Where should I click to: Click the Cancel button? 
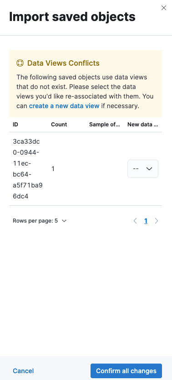click(x=23, y=371)
